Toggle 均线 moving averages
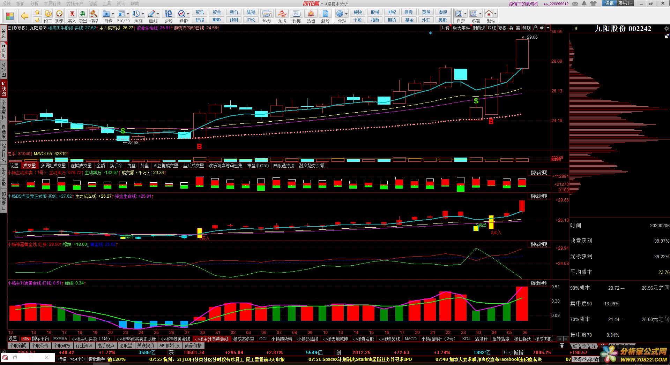Image resolution: width=670 pixels, height=365 pixels. (x=492, y=28)
